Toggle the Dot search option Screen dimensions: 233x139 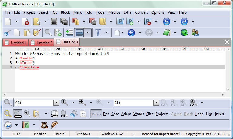coord(106,114)
